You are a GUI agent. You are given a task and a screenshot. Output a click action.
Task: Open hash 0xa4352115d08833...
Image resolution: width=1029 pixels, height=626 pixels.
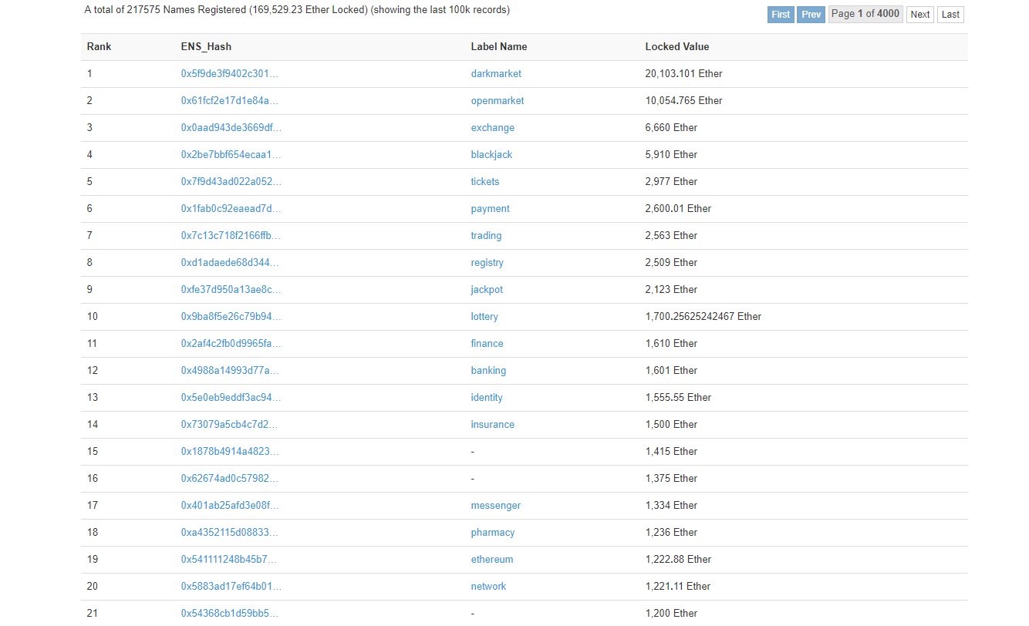(x=229, y=533)
